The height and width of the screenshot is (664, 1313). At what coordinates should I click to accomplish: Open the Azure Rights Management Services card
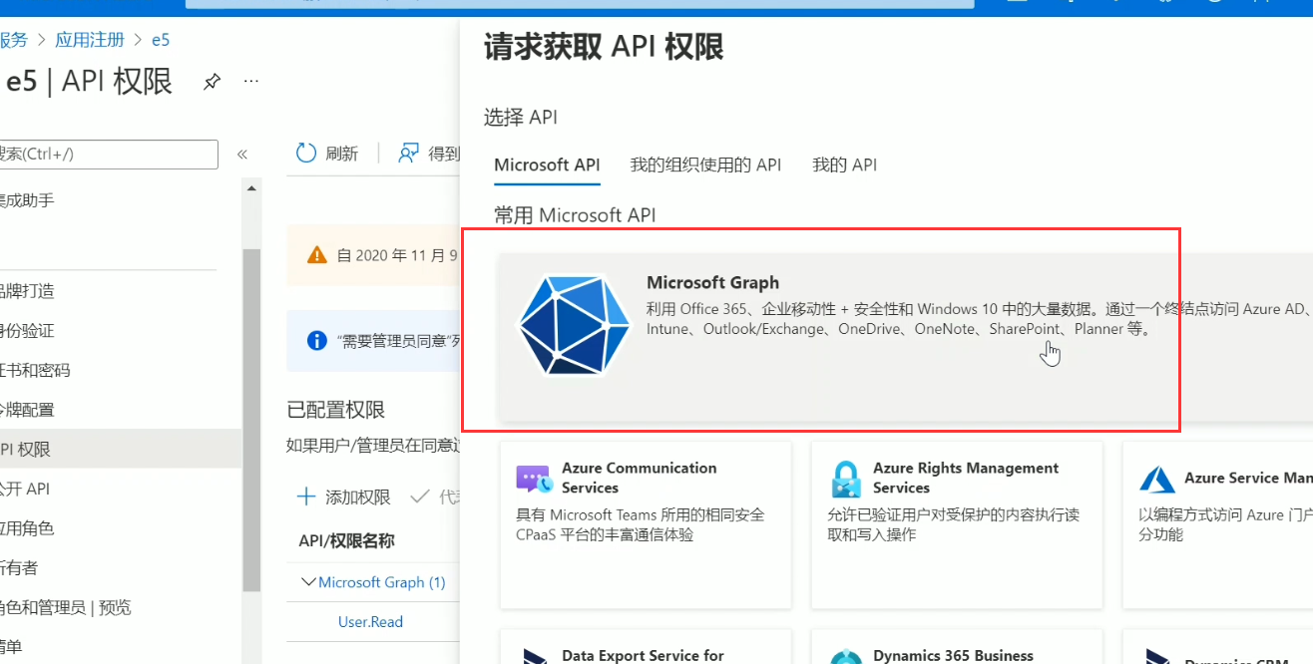957,525
